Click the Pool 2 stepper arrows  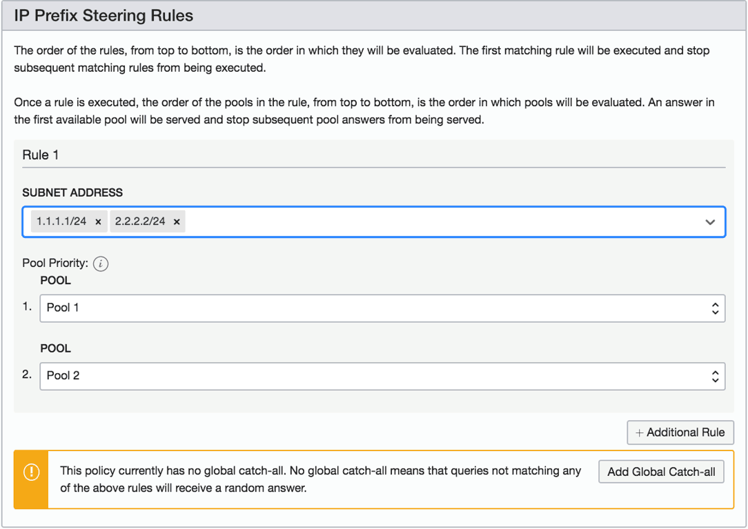tap(714, 376)
